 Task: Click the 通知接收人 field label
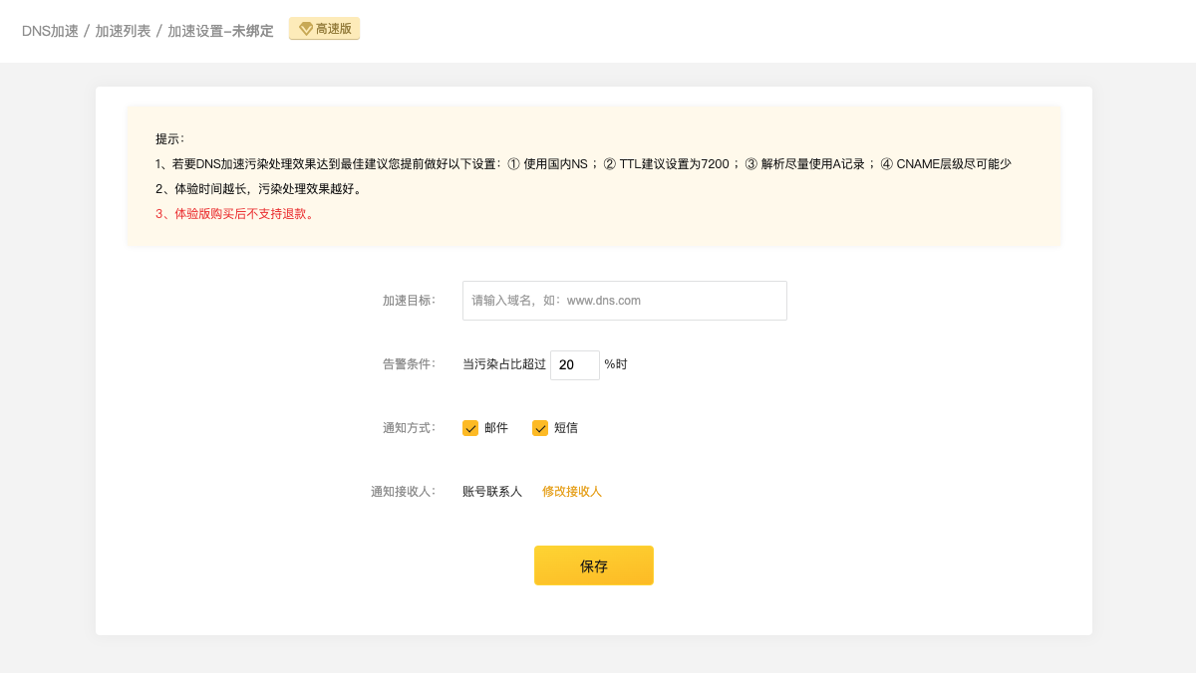coord(403,492)
